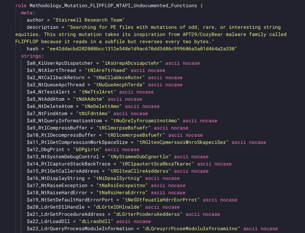The width and height of the screenshot is (305, 233).
Task: Click the $a3_NtQueueApcThread identifier
Action: coord(55,85)
